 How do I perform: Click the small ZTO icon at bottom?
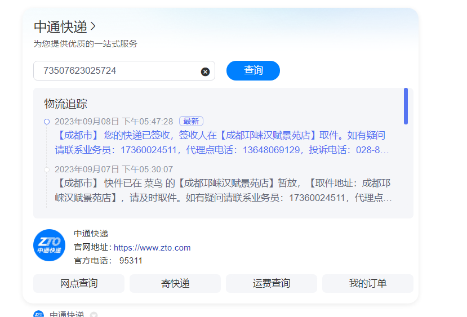[38, 314]
